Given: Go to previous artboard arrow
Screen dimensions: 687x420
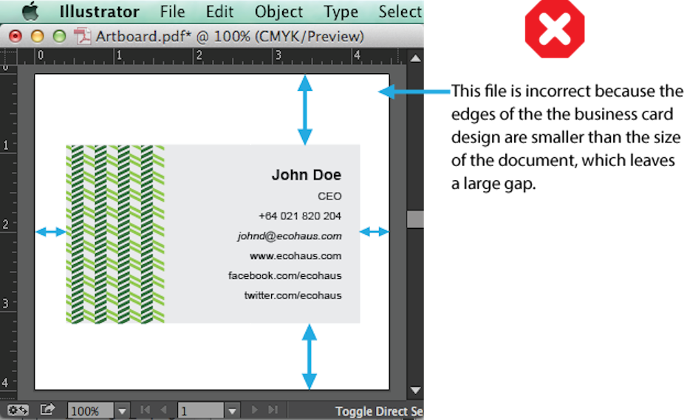Looking at the screenshot, I should click(164, 410).
